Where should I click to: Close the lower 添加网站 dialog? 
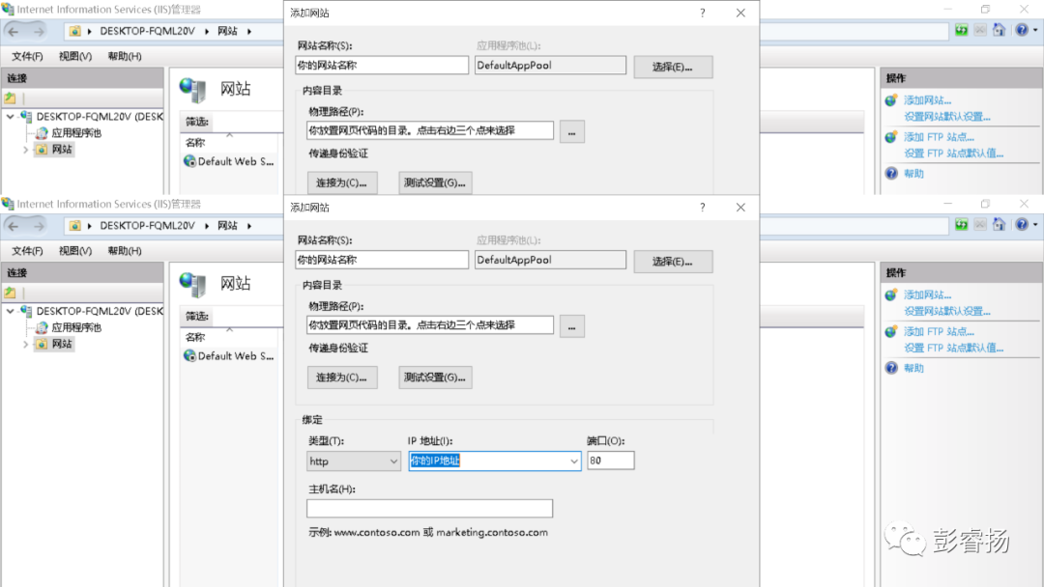pos(740,208)
